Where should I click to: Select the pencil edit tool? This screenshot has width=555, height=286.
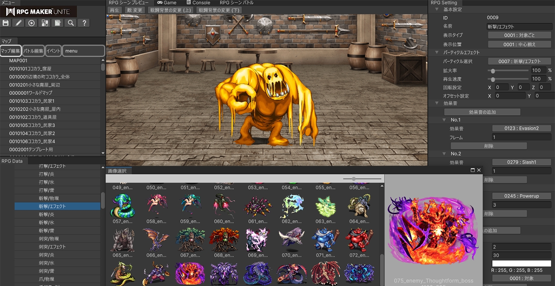pos(18,23)
